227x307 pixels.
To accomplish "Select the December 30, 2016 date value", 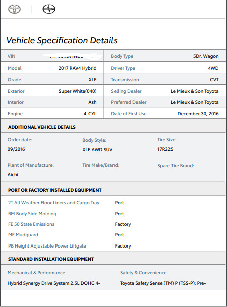I will pyautogui.click(x=198, y=114).
